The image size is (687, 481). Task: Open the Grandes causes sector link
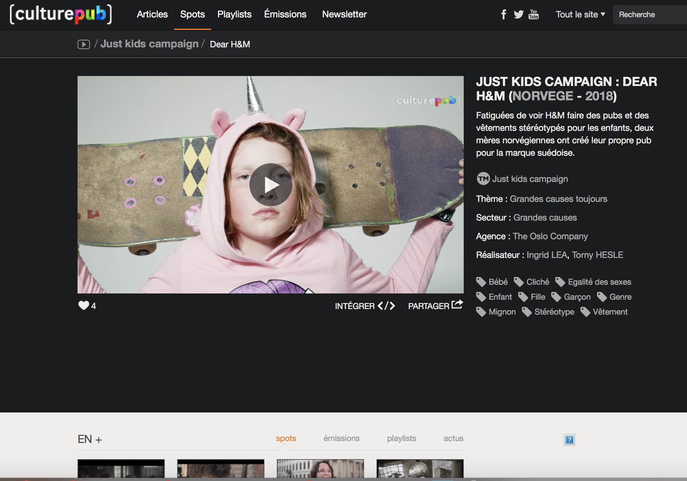point(545,217)
